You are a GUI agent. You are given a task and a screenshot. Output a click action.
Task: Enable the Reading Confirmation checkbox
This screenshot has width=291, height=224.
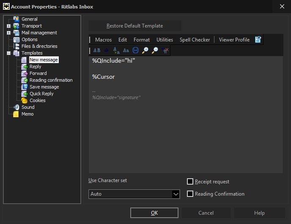[190, 194]
